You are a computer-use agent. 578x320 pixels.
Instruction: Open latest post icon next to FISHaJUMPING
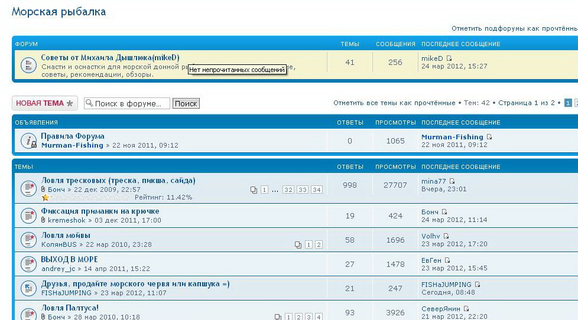pyautogui.click(x=478, y=285)
